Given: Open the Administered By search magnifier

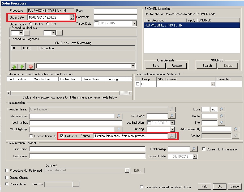Looking at the screenshot, I should coord(235,129).
